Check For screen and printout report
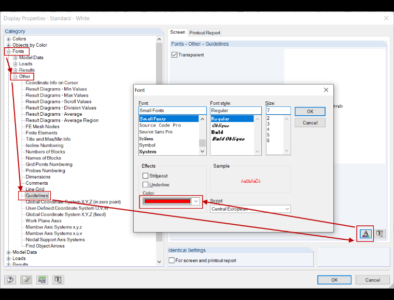Image resolution: width=394 pixels, height=300 pixels. 172,260
